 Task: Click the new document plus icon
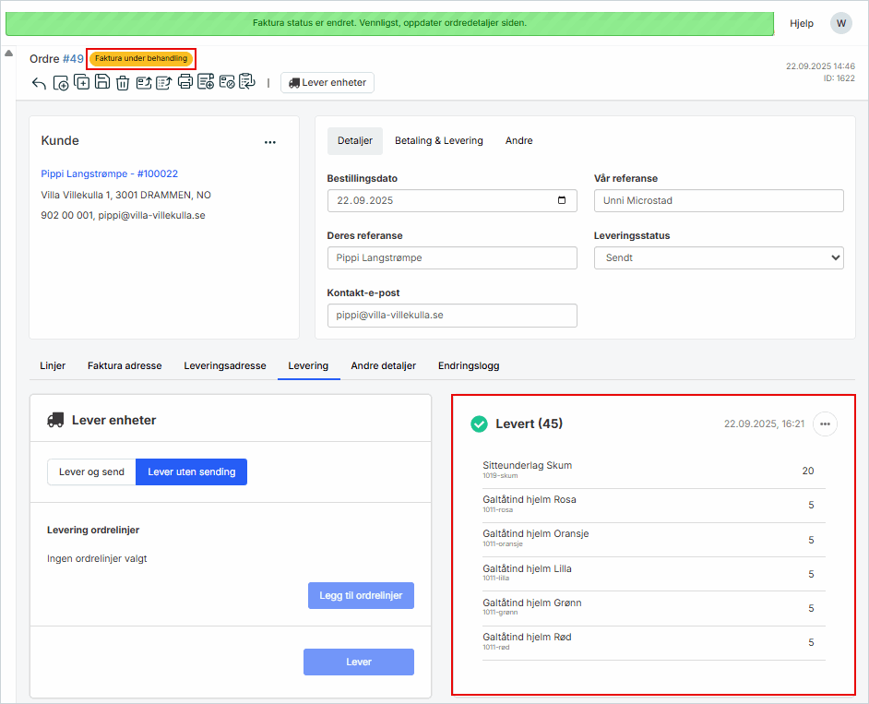click(61, 83)
